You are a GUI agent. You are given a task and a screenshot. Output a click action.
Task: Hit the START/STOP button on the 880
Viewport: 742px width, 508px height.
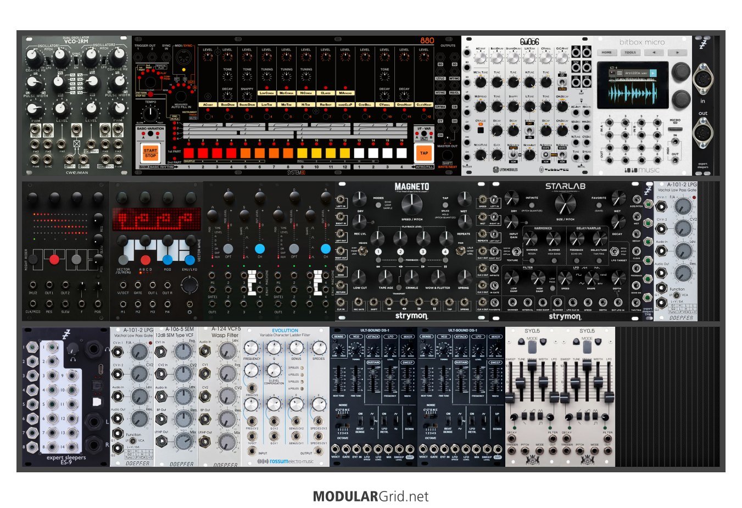pos(150,153)
